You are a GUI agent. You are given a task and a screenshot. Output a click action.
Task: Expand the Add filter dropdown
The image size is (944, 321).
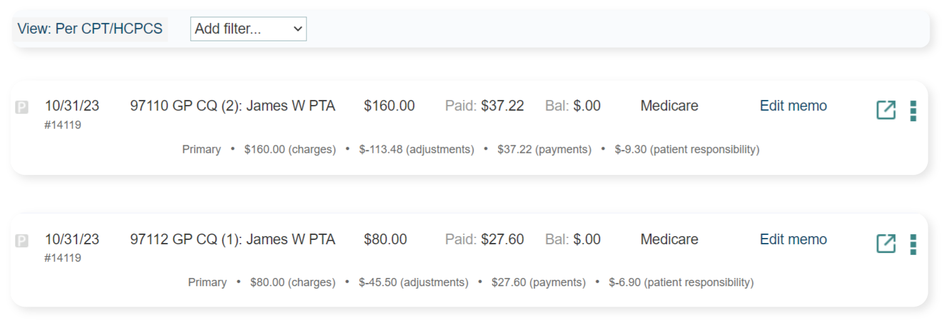[x=248, y=29]
